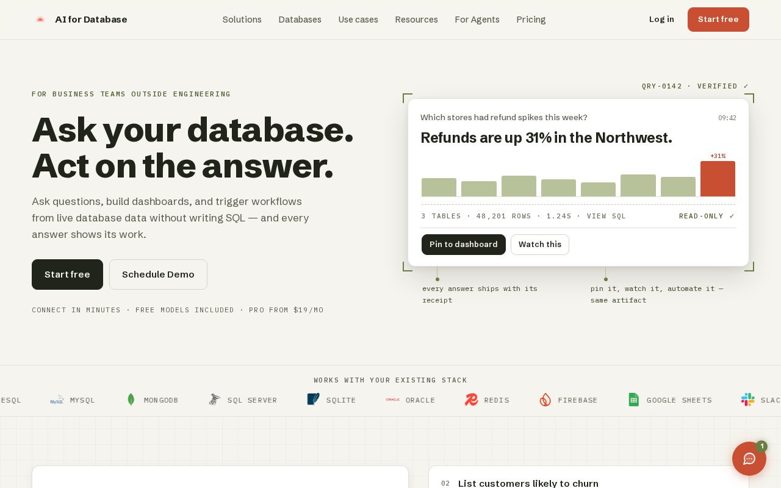Viewport: 781px width, 488px height.
Task: Expand the Databases nav menu
Action: pos(300,20)
